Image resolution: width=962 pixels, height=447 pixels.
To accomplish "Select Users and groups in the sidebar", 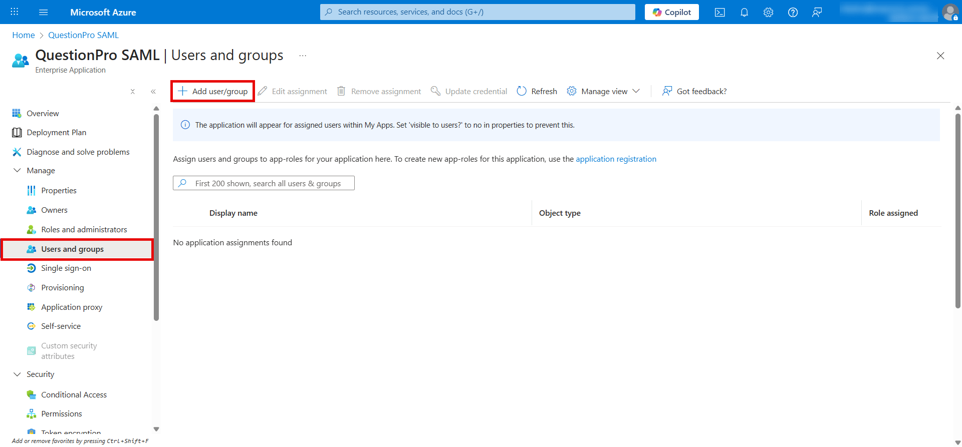I will coord(78,249).
